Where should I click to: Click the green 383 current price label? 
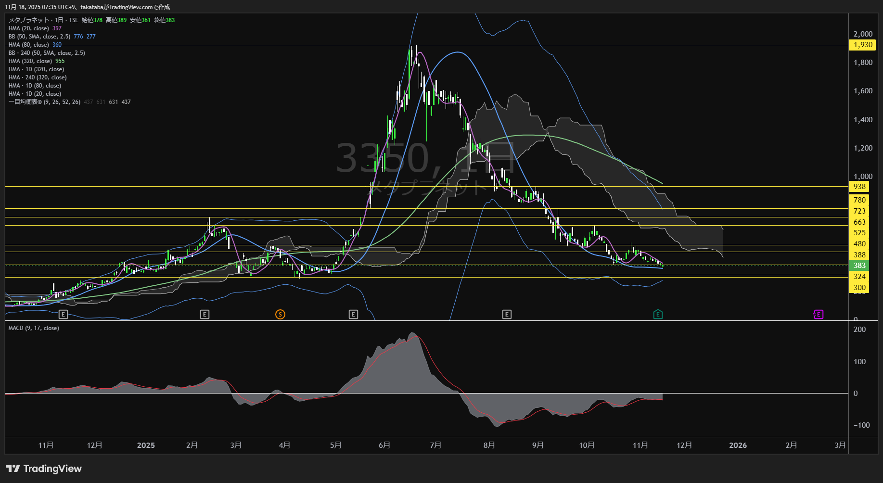pyautogui.click(x=859, y=266)
